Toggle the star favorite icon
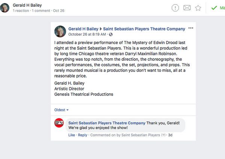Screen dimensions: 225x159 click(198, 7)
